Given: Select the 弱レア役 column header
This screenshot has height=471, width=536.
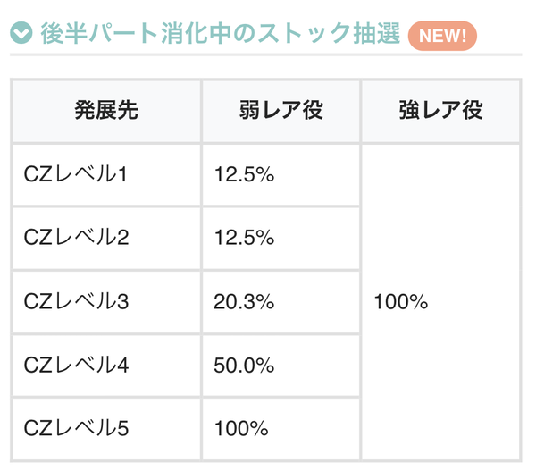Looking at the screenshot, I should click(281, 111).
